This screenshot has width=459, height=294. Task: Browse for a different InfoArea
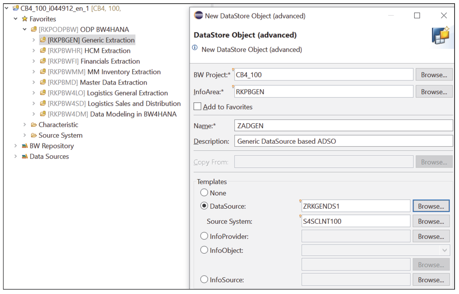434,91
